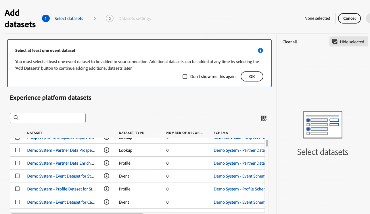Click the Hide selected button
Viewport: 370px width, 214px height.
tap(348, 42)
